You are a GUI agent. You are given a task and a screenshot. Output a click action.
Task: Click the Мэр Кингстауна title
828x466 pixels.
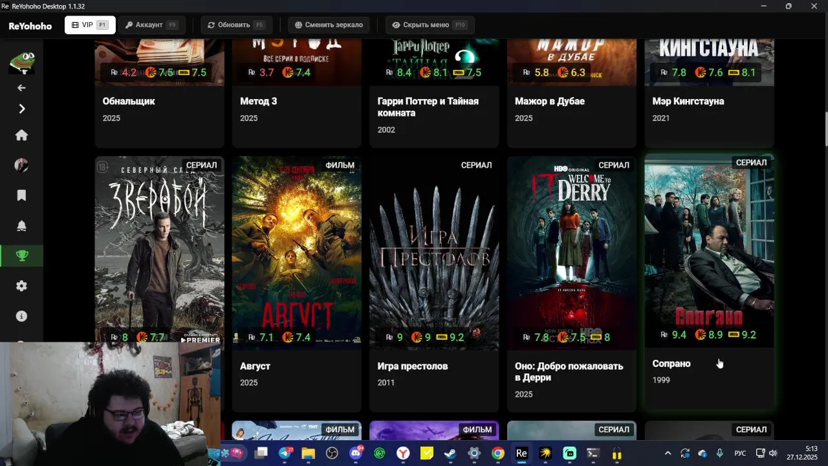pyautogui.click(x=688, y=101)
